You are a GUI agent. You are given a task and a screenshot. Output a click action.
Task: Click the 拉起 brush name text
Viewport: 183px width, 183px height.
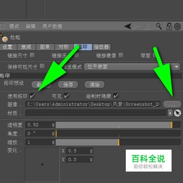[15, 37]
